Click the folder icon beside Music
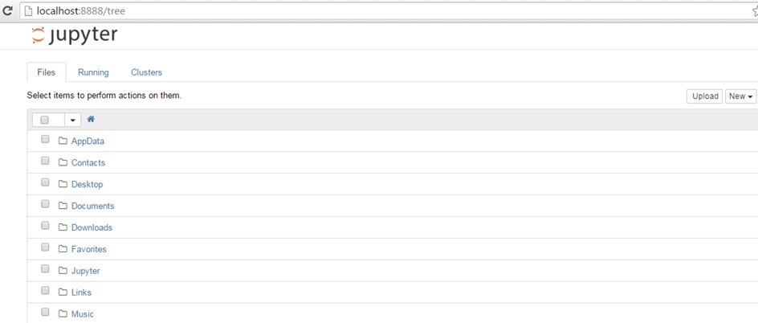The height and width of the screenshot is (323, 758). 63,314
